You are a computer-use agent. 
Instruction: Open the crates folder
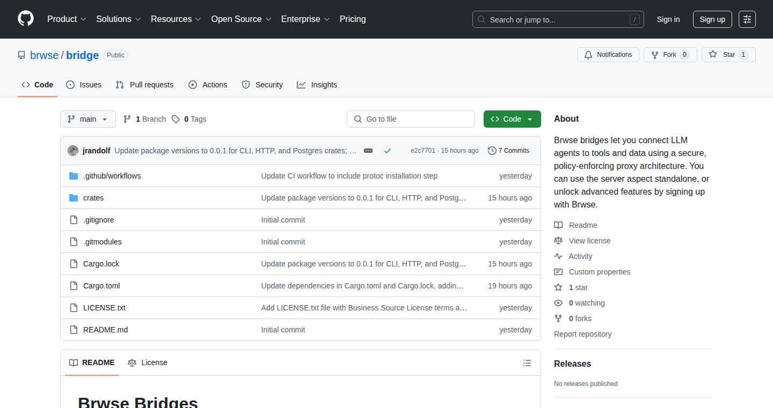coord(93,198)
